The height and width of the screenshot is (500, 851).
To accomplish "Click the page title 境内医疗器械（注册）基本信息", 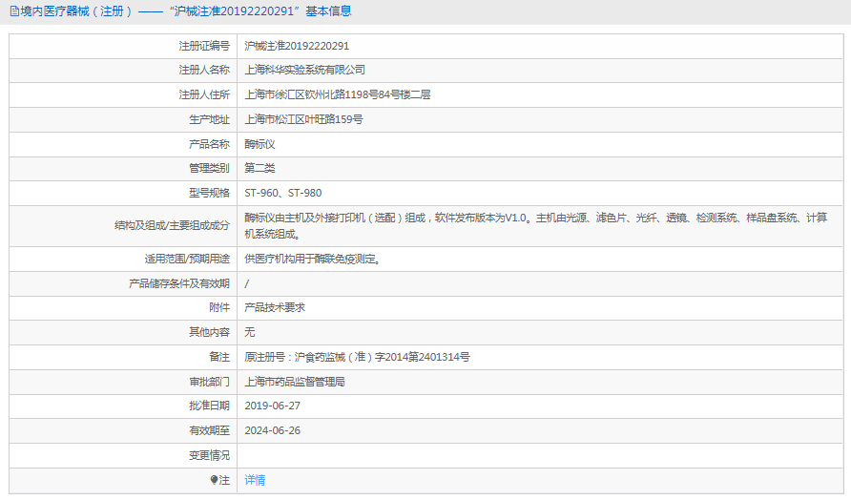I will pyautogui.click(x=186, y=11).
